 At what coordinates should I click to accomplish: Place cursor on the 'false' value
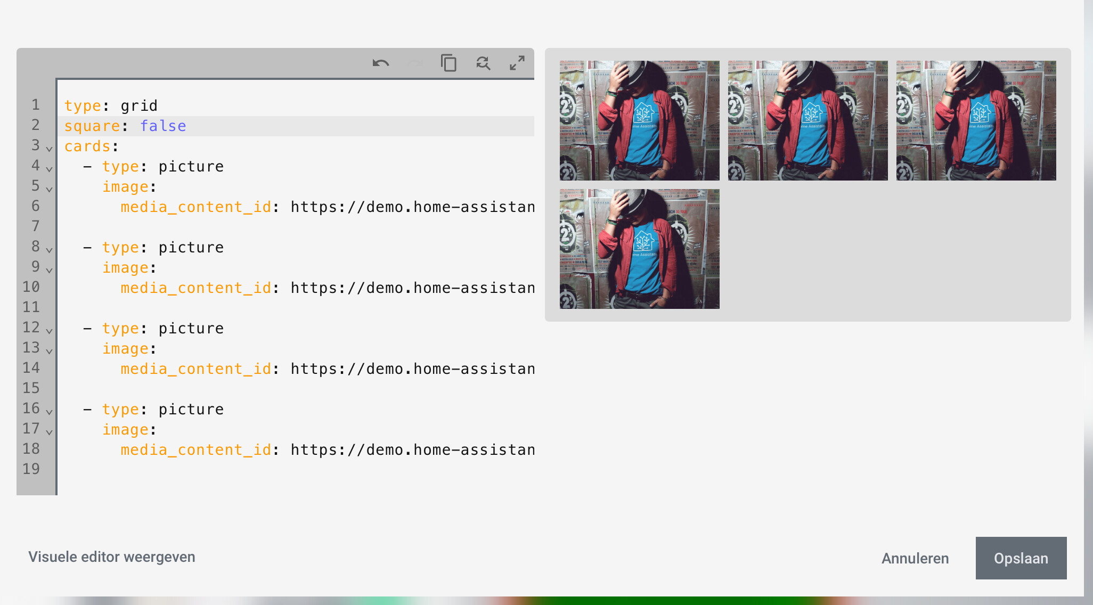163,126
